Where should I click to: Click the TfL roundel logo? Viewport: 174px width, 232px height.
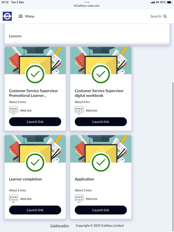7,16
